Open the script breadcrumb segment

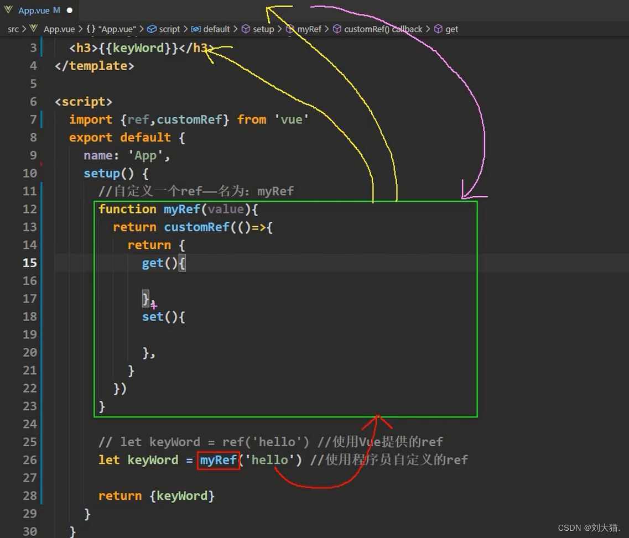click(x=169, y=29)
